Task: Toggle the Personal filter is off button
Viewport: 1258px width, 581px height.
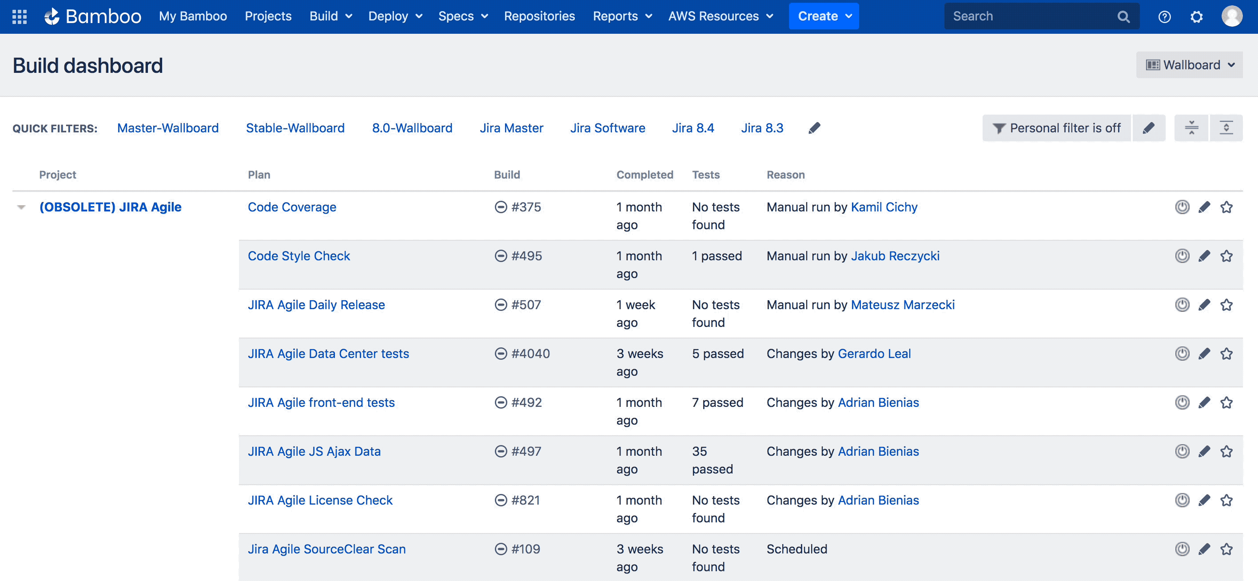Action: coord(1056,128)
